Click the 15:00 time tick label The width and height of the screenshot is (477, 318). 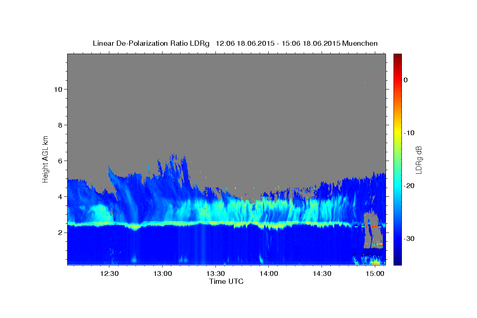(374, 273)
